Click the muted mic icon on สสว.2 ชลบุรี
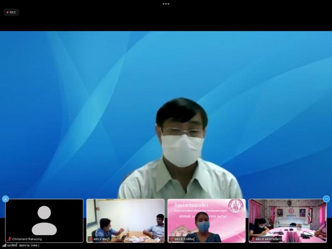The width and height of the screenshot is (332, 249). (x=90, y=239)
